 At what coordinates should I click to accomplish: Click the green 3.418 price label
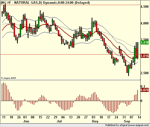[x=145, y=42]
